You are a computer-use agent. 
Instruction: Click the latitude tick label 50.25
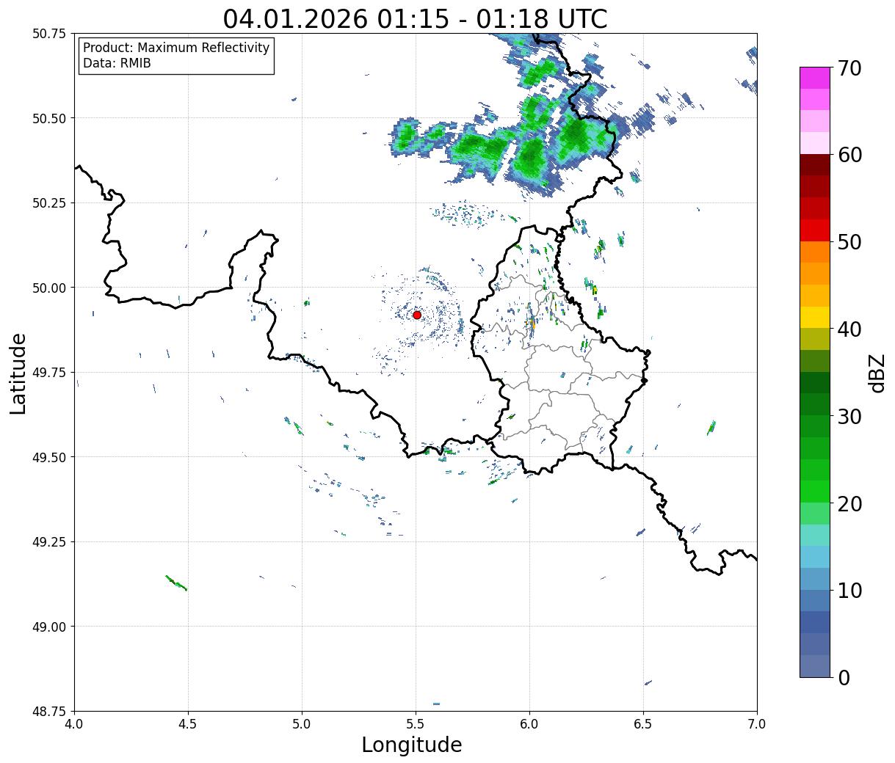(x=49, y=203)
